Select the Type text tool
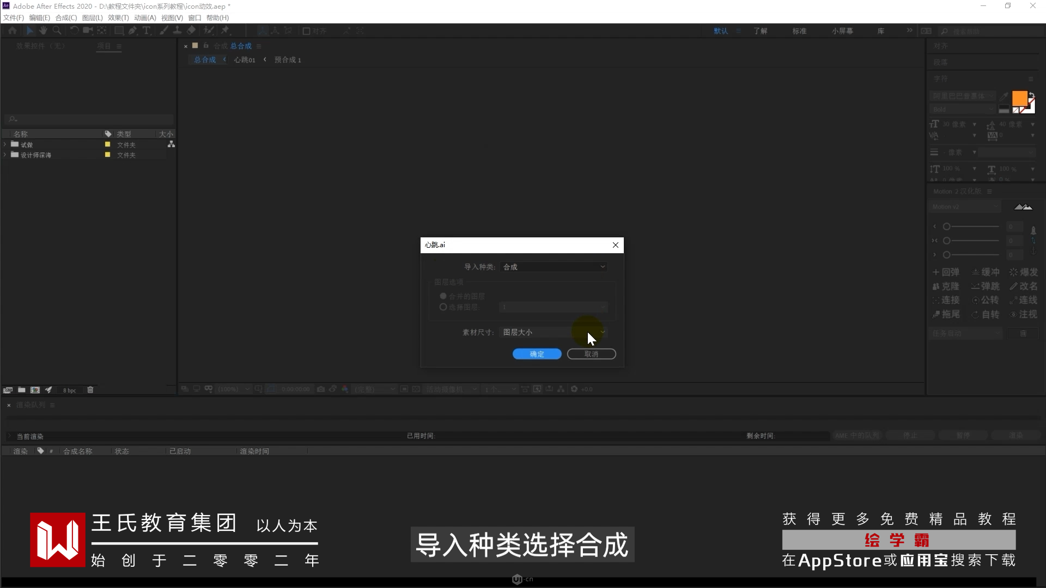This screenshot has height=588, width=1046. click(x=146, y=30)
